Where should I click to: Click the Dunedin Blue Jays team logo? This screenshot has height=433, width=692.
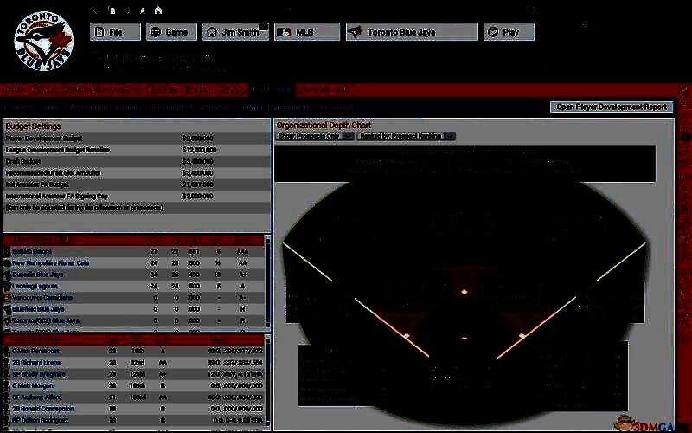coord(8,274)
